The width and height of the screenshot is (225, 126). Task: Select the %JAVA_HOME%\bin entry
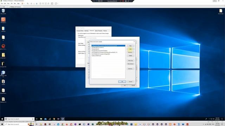pos(108,56)
